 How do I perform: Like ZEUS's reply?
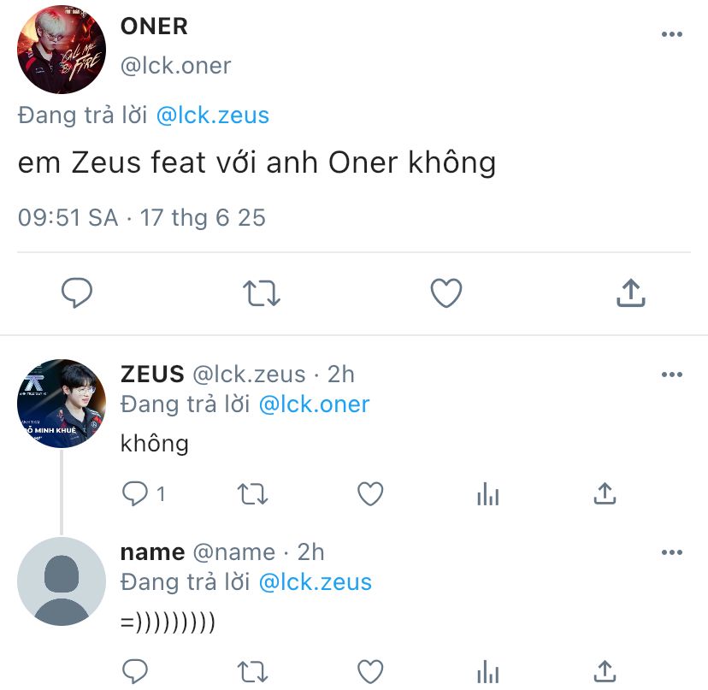[x=369, y=493]
